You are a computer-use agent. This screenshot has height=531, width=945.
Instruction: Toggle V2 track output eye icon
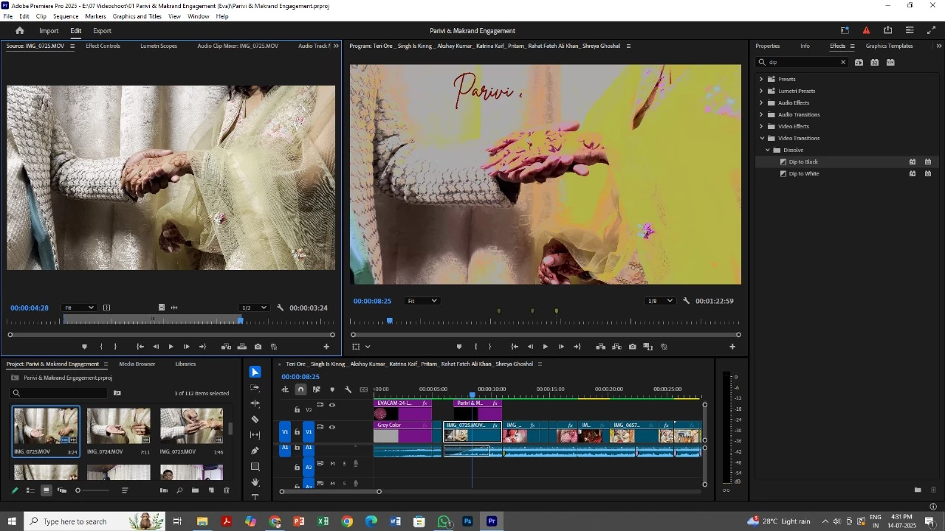click(331, 405)
